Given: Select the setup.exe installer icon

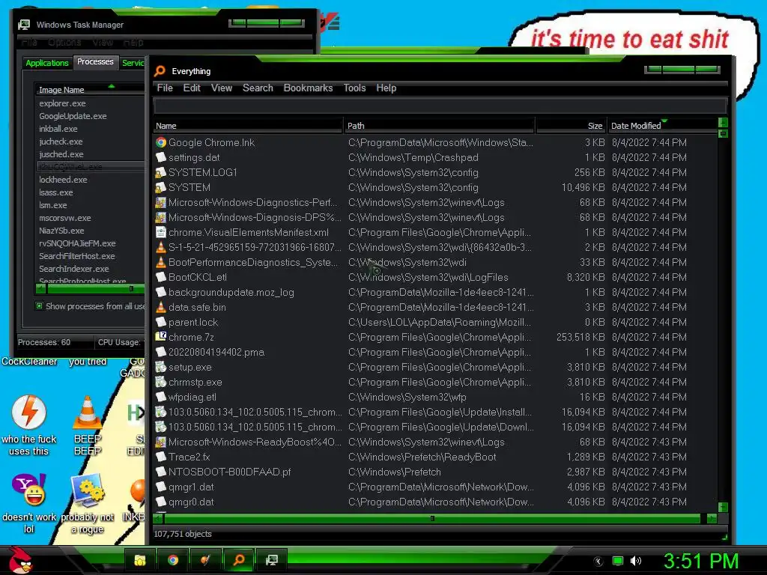Looking at the screenshot, I should coord(161,367).
